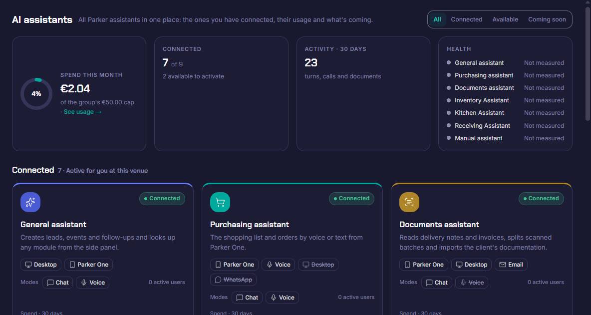
Task: Click Desktop chip on General assistant card
Action: 41,265
